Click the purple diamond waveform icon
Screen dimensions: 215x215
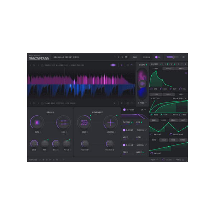pyautogui.click(x=113, y=65)
